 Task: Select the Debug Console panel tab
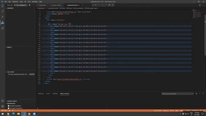point(65,94)
